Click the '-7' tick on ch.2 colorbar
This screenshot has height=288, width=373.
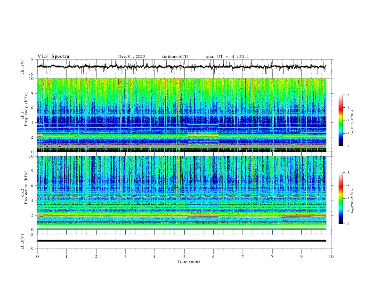[347, 224]
